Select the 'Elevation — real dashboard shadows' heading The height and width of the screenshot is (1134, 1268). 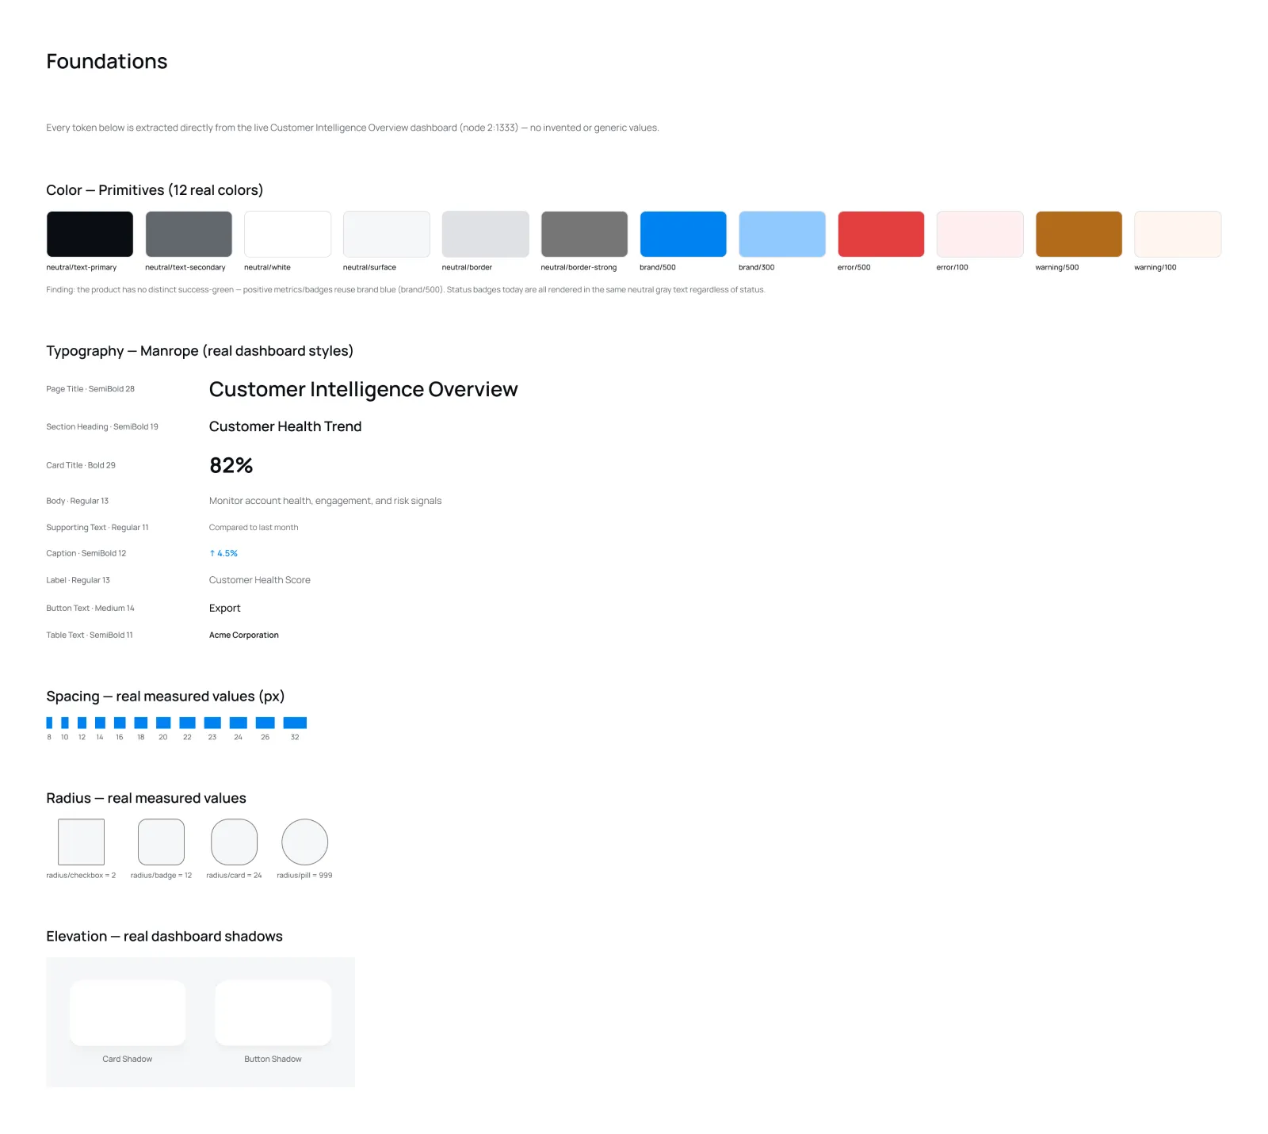[164, 936]
